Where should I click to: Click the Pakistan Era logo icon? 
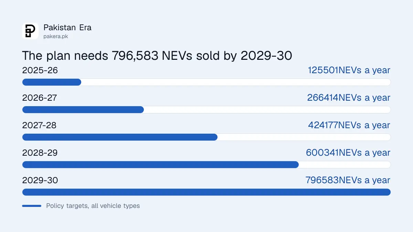click(30, 31)
